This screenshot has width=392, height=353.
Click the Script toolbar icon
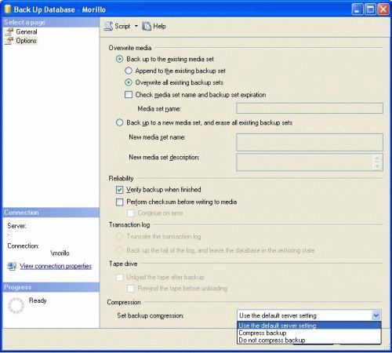[x=108, y=26]
